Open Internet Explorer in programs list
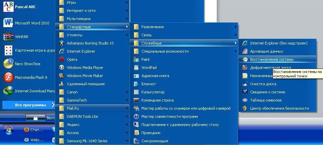Viewport: 323px width, 145px height. coord(92,51)
